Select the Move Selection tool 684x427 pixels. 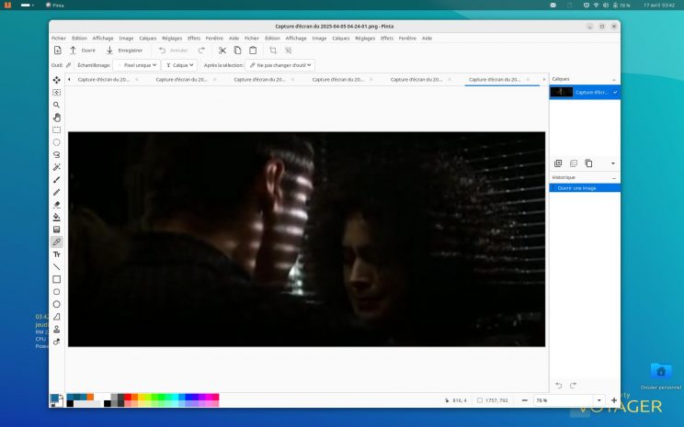(x=57, y=93)
